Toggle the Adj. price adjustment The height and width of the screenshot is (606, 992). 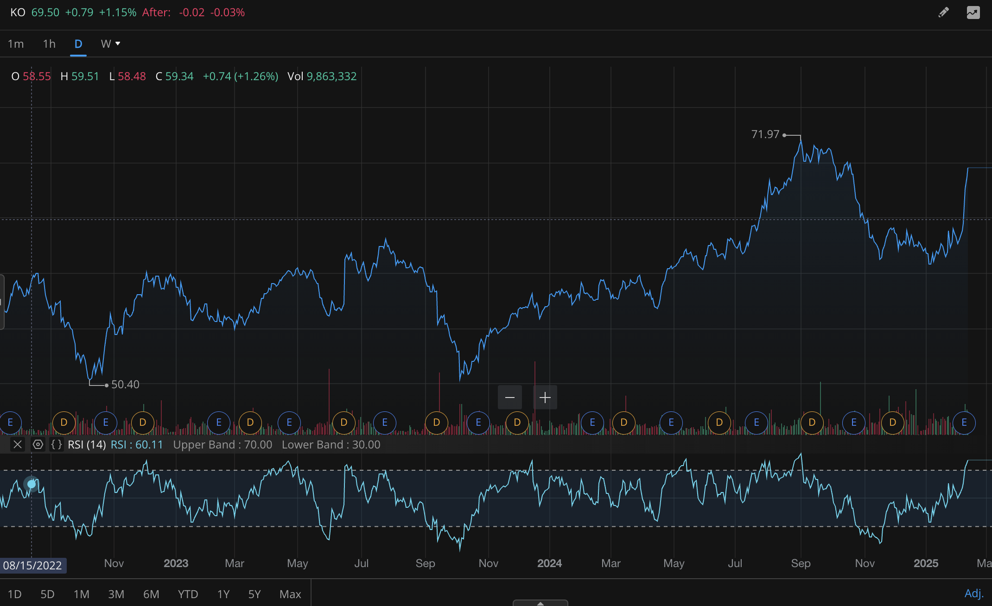(974, 593)
